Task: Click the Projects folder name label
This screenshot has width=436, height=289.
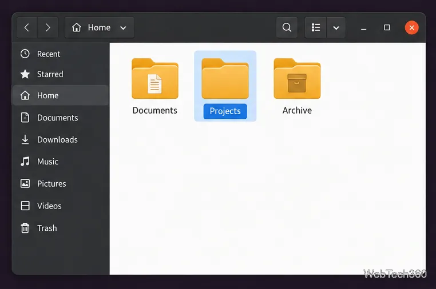Action: (225, 111)
